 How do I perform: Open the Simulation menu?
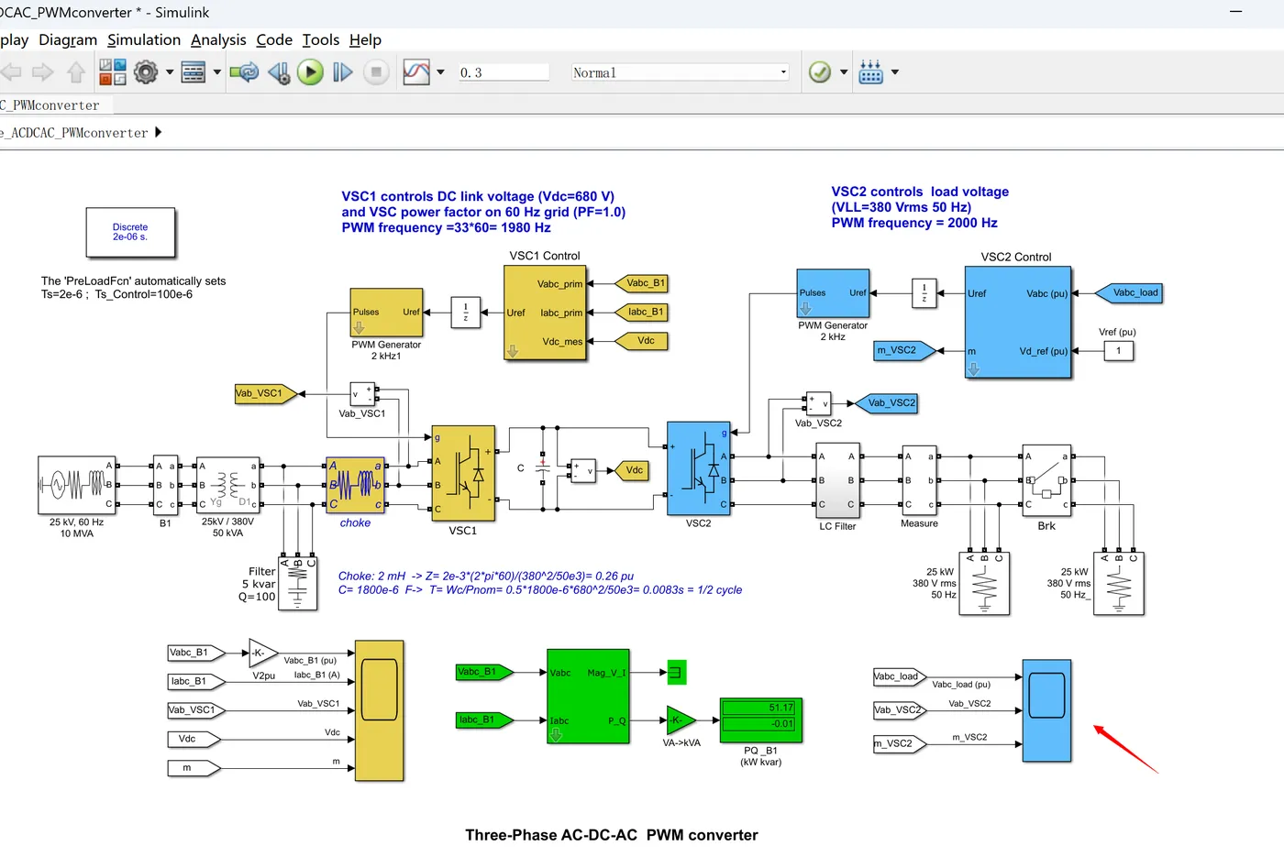(144, 39)
